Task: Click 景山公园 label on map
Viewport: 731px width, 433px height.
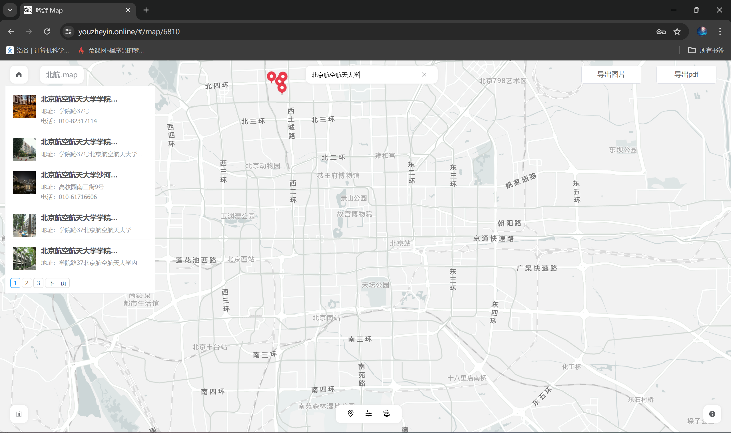Action: point(354,198)
